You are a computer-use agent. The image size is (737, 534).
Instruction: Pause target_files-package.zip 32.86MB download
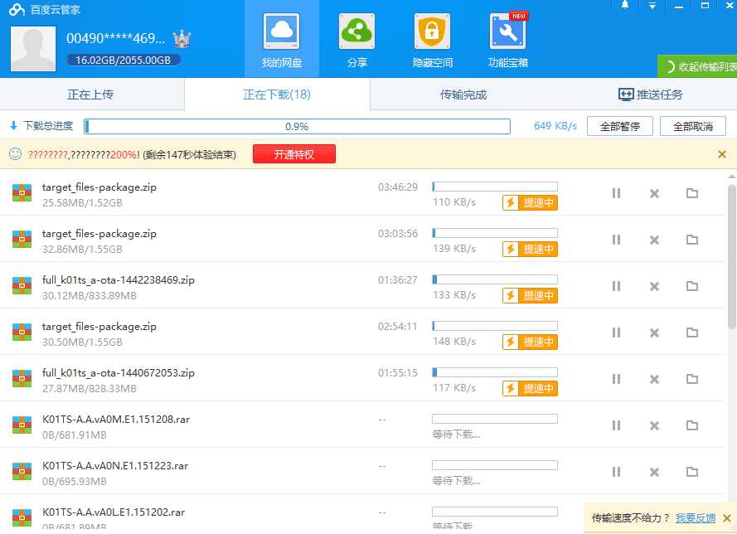(616, 240)
